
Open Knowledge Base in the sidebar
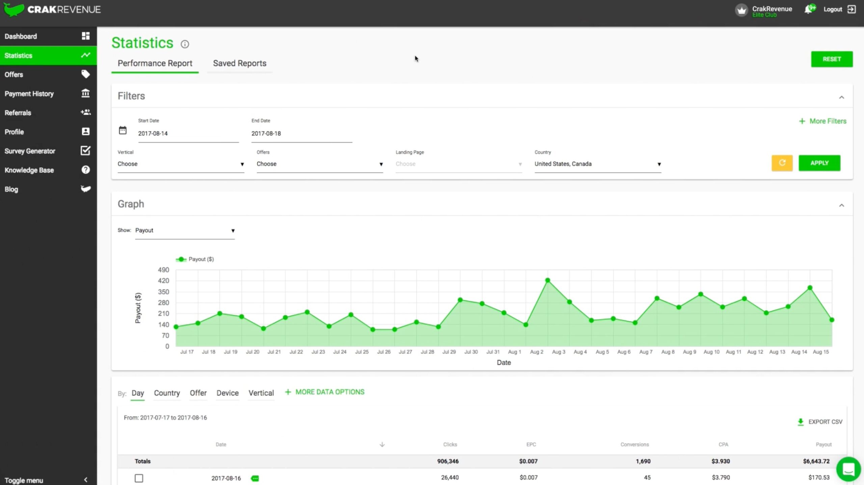coord(48,170)
